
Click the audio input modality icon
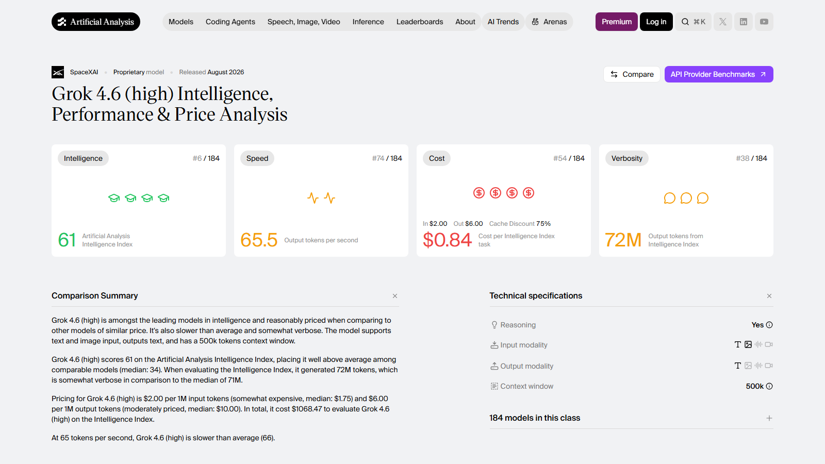click(758, 344)
